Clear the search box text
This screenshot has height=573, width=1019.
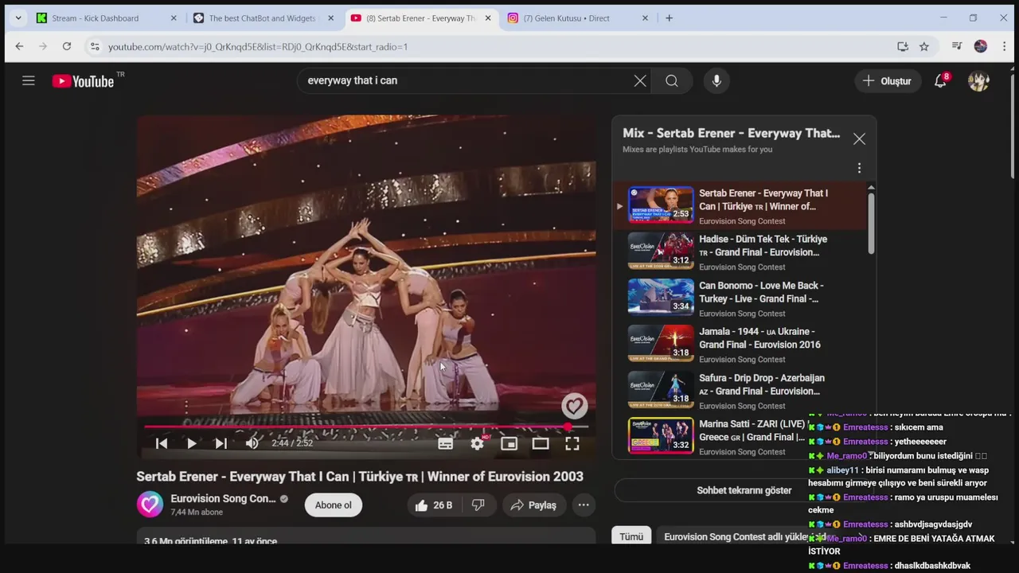tap(640, 80)
